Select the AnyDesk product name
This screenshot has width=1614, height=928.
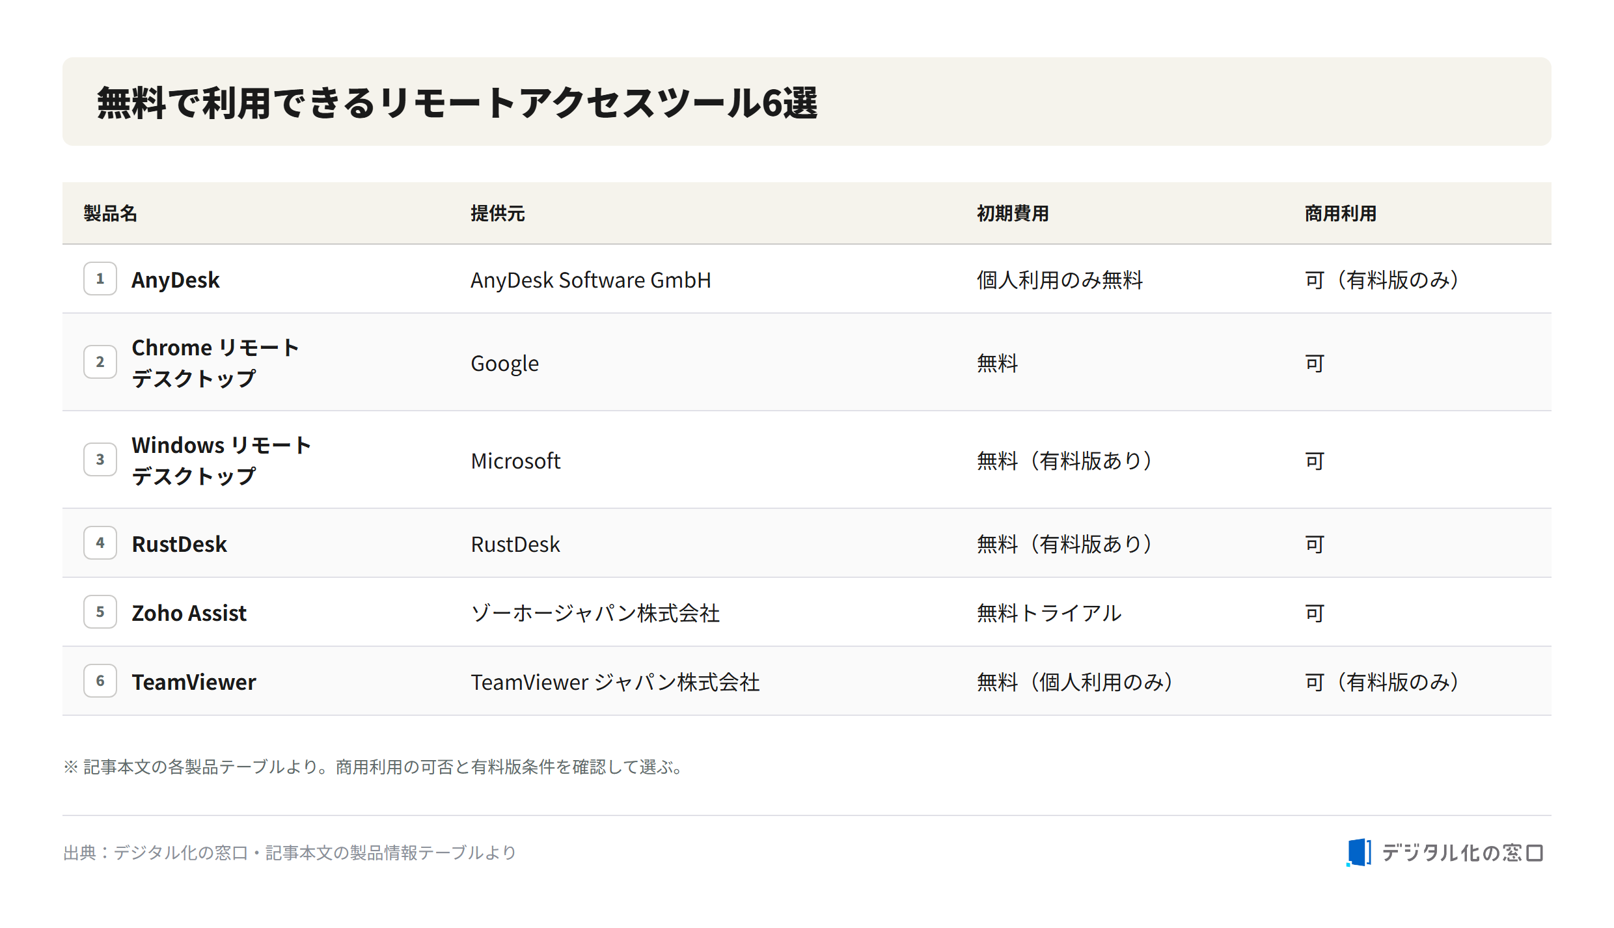(176, 280)
